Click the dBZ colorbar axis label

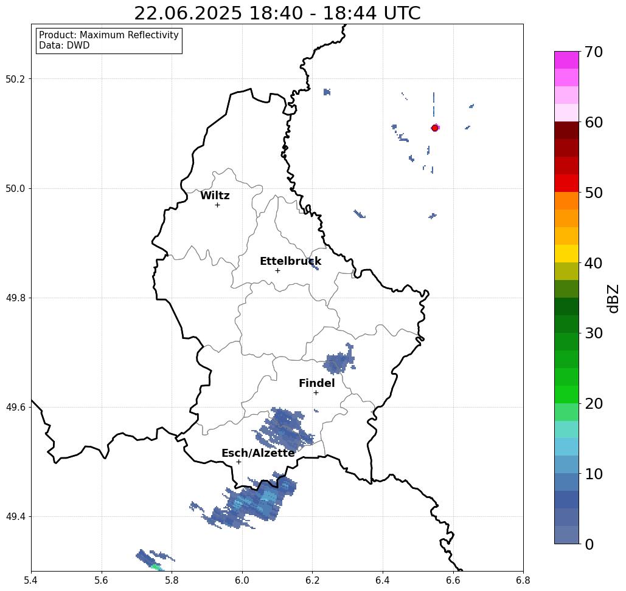pos(613,298)
